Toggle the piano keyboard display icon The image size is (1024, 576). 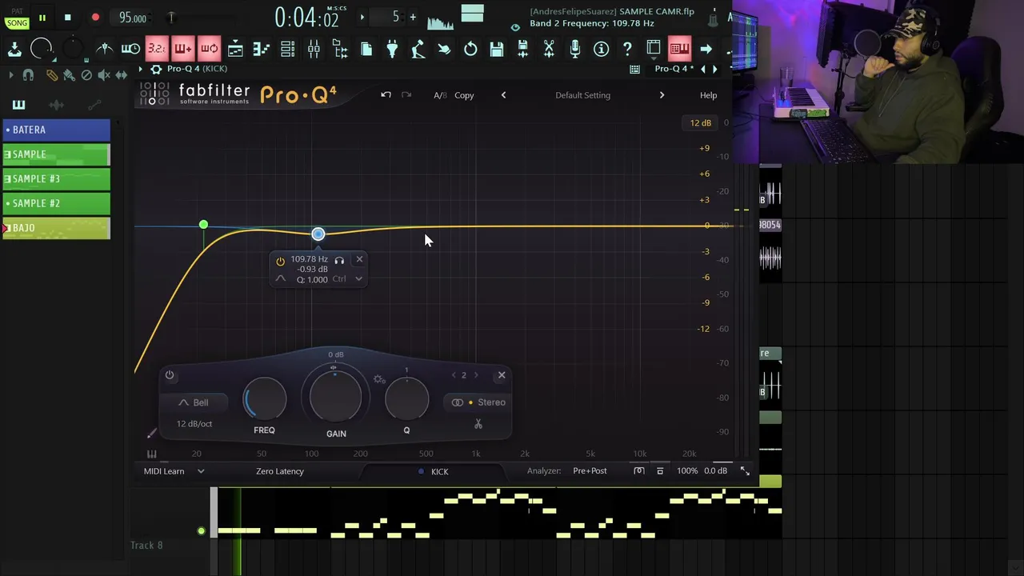151,454
